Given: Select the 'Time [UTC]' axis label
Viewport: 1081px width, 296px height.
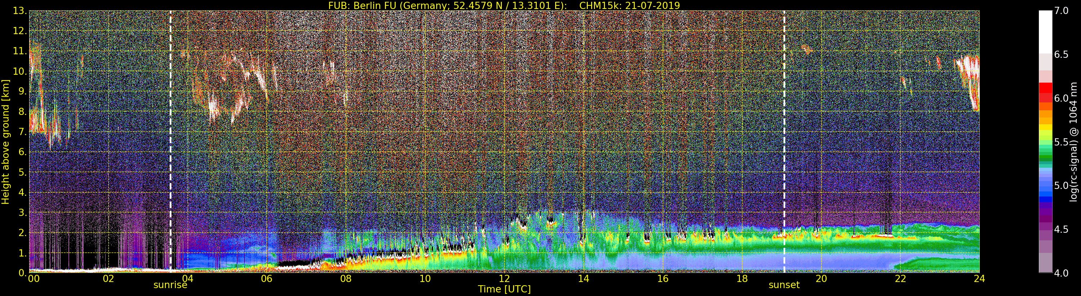Looking at the screenshot, I should tap(504, 289).
